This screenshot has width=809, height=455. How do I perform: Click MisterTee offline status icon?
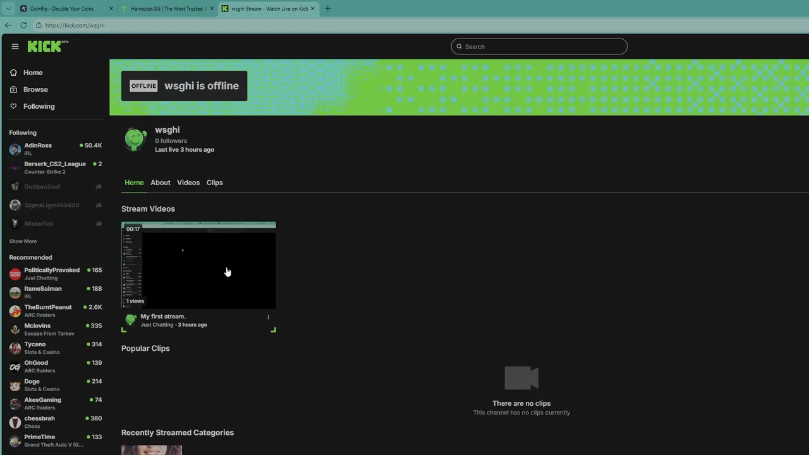tap(99, 224)
